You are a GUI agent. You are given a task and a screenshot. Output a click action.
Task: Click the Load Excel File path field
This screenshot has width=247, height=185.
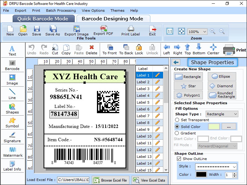coord(73,180)
